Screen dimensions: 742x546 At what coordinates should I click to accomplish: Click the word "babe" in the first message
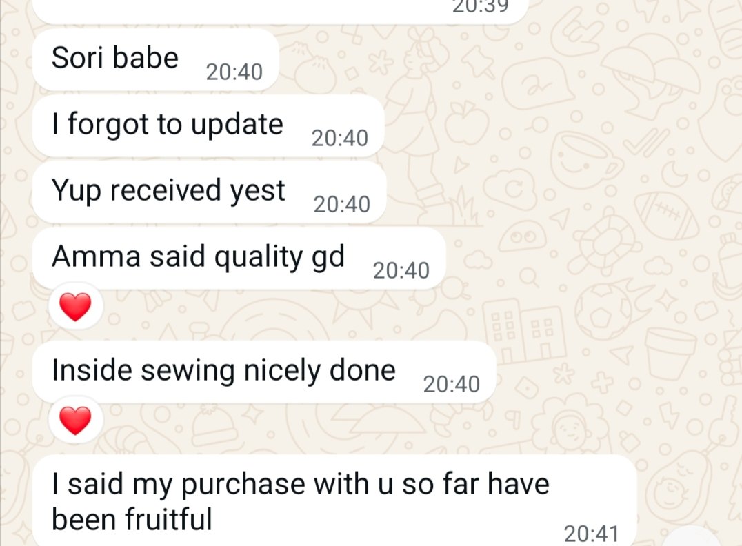(x=146, y=58)
